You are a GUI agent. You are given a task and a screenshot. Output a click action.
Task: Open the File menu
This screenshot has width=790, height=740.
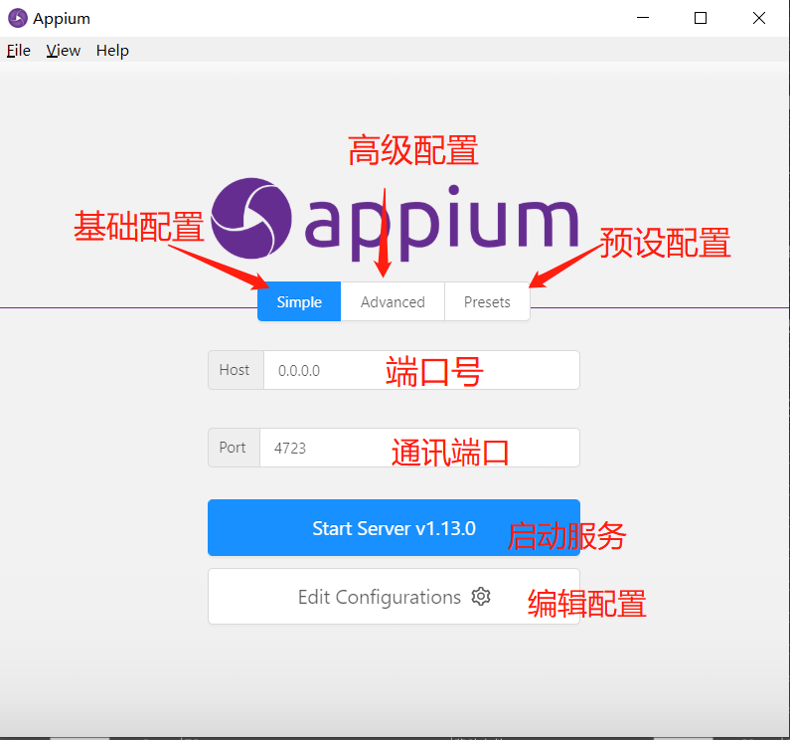click(19, 51)
